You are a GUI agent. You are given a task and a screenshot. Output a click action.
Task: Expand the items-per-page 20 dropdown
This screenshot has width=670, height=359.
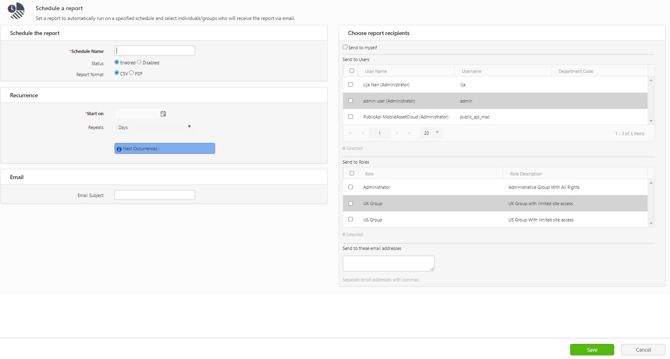(431, 133)
